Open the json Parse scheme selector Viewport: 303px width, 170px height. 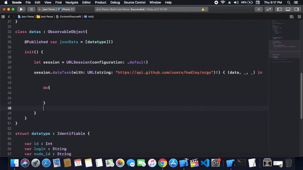click(47, 9)
